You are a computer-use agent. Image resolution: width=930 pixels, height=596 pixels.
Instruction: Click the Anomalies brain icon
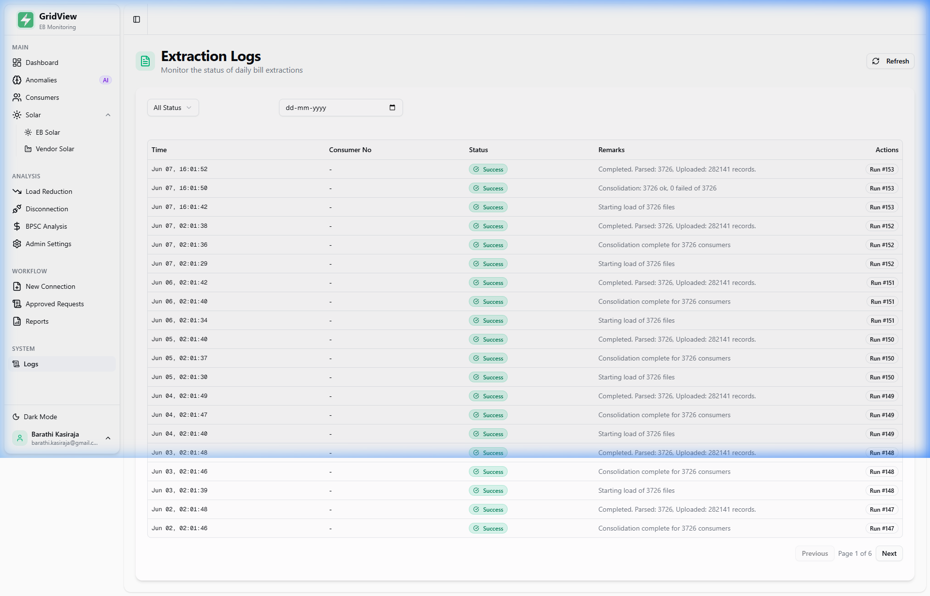point(17,80)
